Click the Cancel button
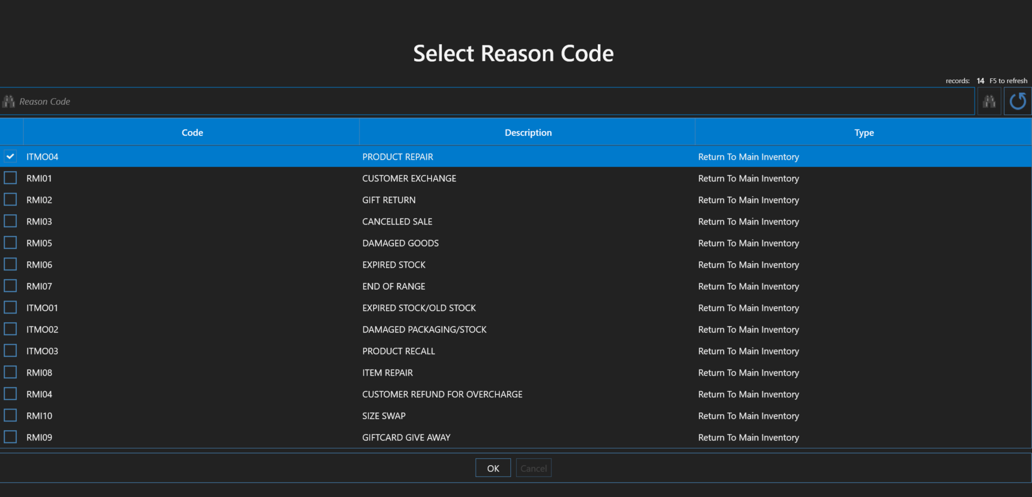 (534, 468)
